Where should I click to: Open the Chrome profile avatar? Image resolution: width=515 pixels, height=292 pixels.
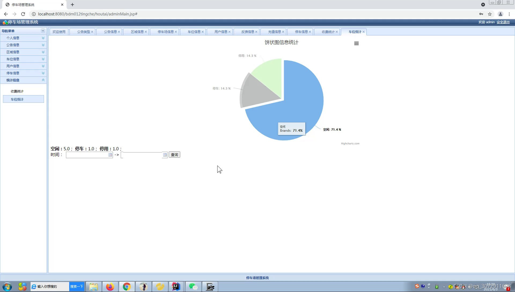(x=501, y=14)
